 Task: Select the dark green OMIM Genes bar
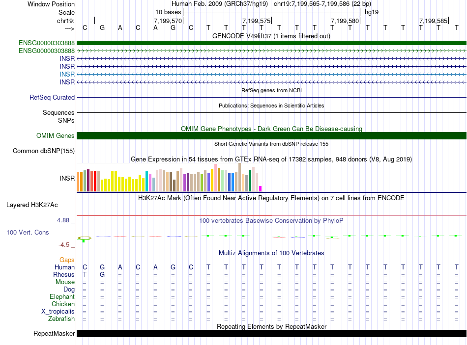(271, 136)
